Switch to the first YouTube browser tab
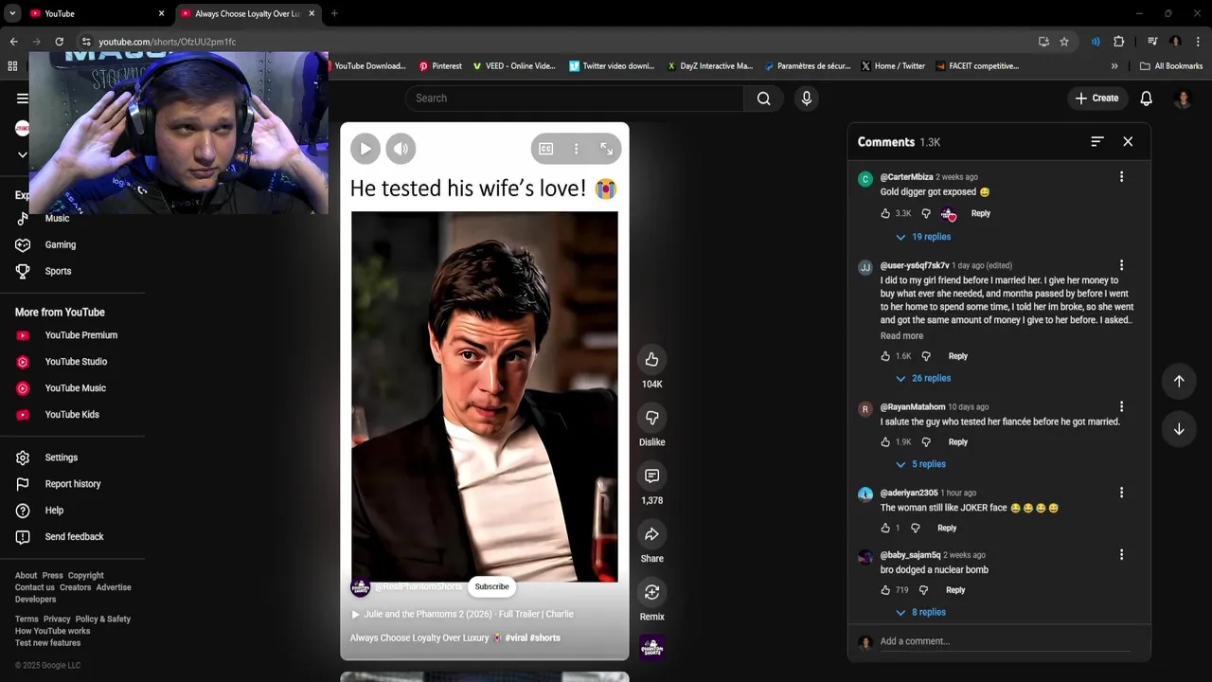Image resolution: width=1212 pixels, height=682 pixels. 95,13
